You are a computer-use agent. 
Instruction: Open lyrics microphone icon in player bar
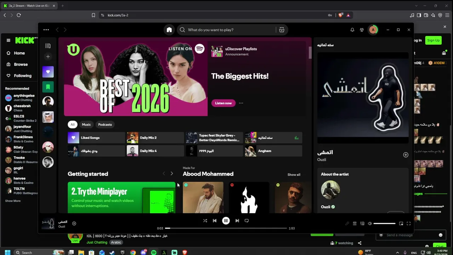click(347, 223)
